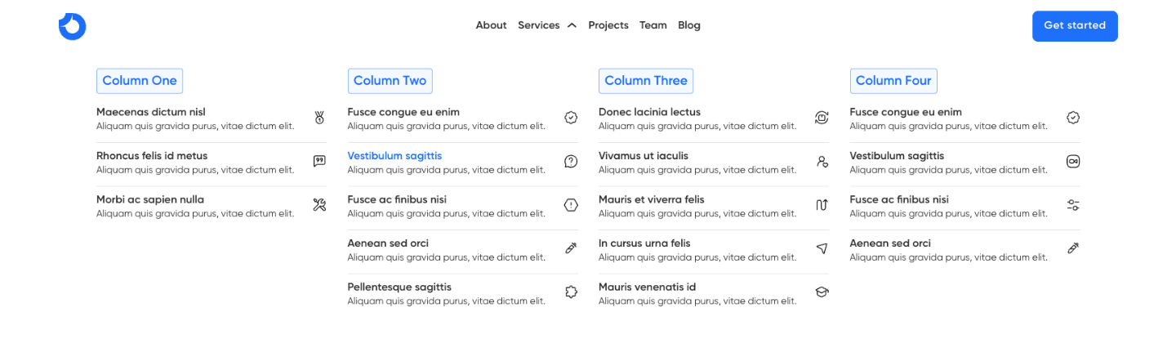Click the graduation cap icon beside Mauris venenatis
This screenshot has width=1176, height=339.
(822, 292)
